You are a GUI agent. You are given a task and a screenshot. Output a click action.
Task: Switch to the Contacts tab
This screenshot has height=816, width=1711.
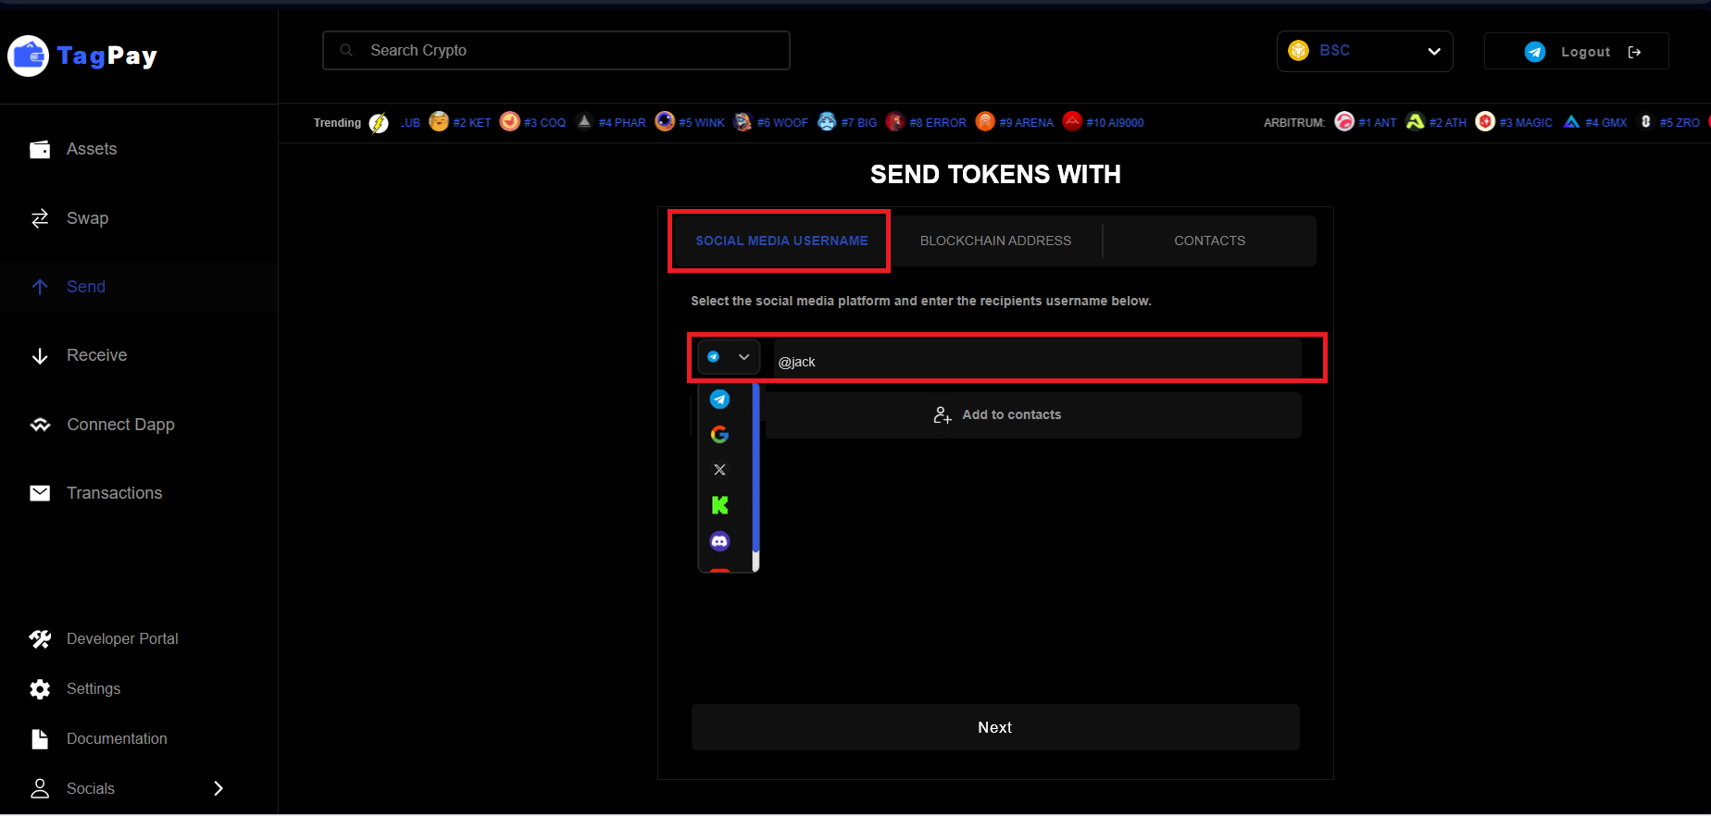(x=1209, y=241)
